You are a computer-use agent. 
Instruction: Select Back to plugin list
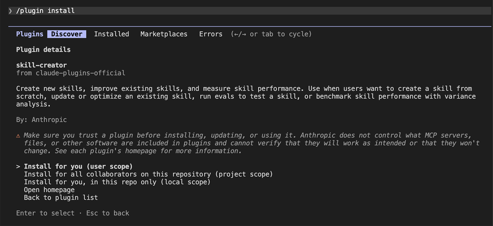point(61,198)
